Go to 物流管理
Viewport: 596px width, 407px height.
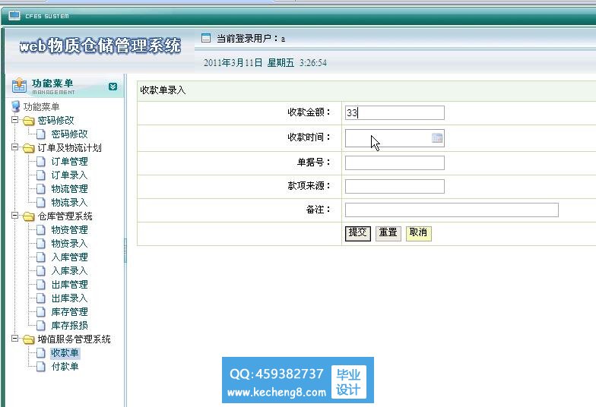pos(70,188)
